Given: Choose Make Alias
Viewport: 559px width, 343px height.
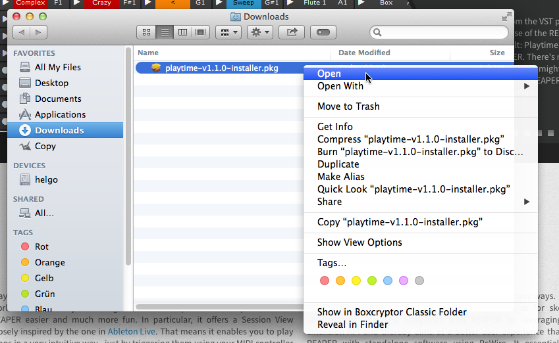Looking at the screenshot, I should (420, 177).
